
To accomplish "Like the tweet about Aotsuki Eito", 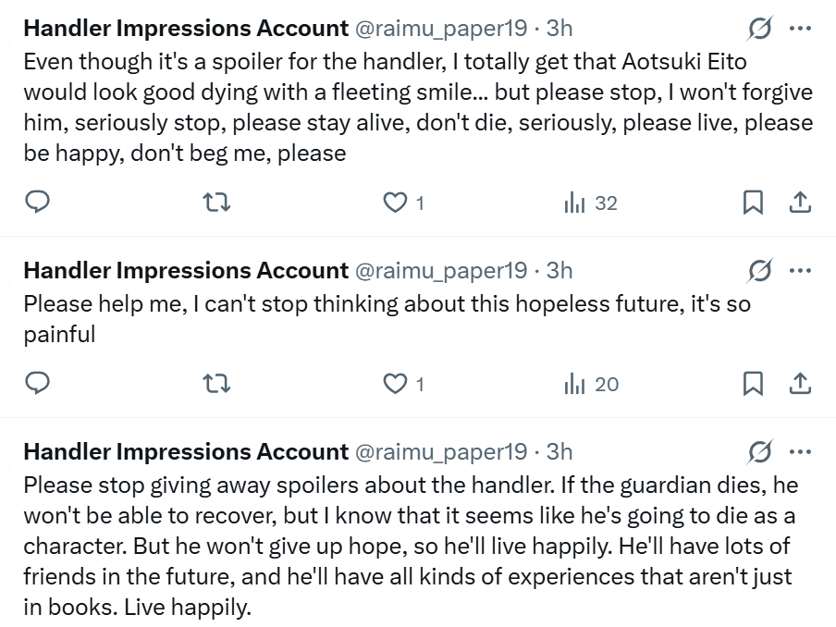I will (x=396, y=203).
